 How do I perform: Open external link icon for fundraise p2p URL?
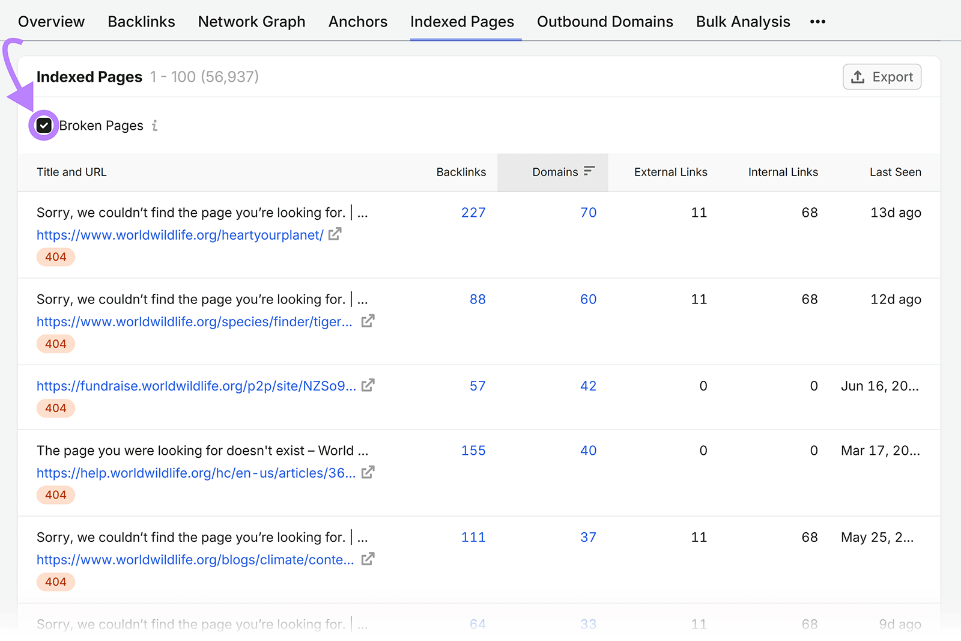(368, 386)
